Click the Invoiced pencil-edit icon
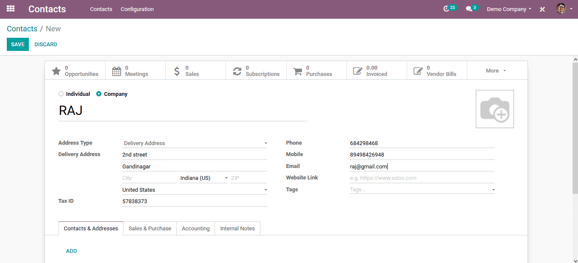578x263 pixels. (x=358, y=71)
